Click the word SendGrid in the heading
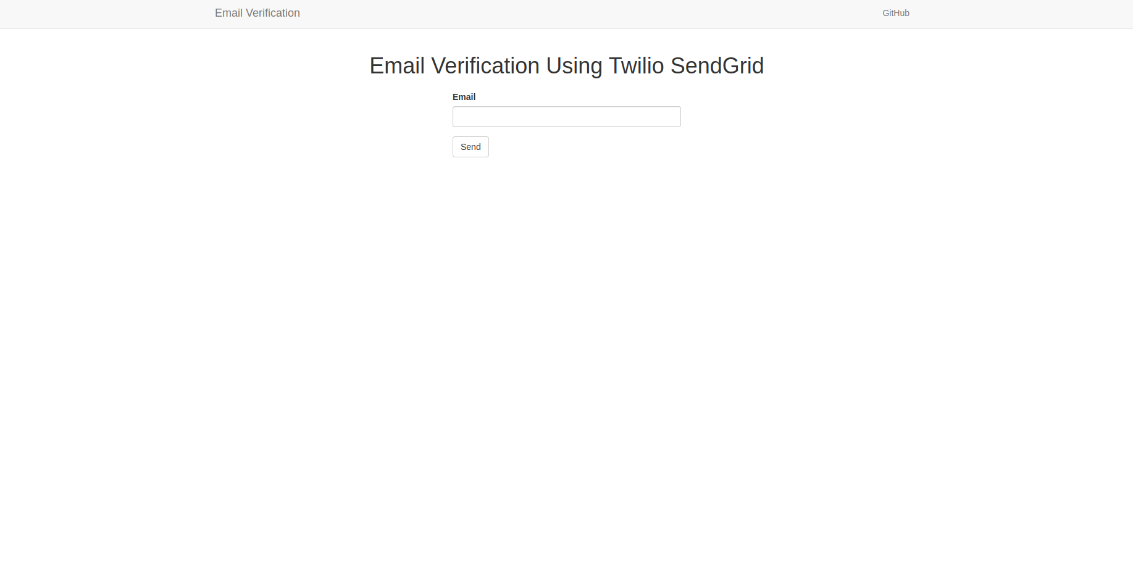The height and width of the screenshot is (575, 1133). coord(717,66)
